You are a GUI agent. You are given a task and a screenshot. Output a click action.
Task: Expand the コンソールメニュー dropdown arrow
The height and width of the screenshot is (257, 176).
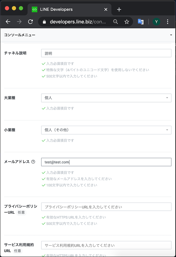171,35
